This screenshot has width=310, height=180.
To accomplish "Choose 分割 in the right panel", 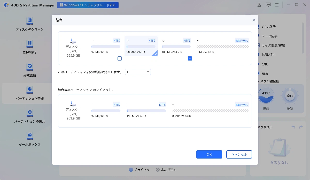I will [265, 64].
